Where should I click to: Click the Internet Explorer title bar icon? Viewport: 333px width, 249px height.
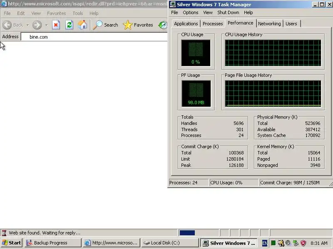point(4,4)
